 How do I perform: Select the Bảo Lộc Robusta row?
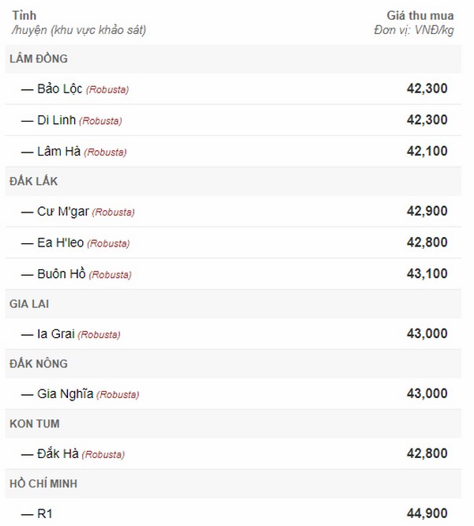[x=233, y=89]
